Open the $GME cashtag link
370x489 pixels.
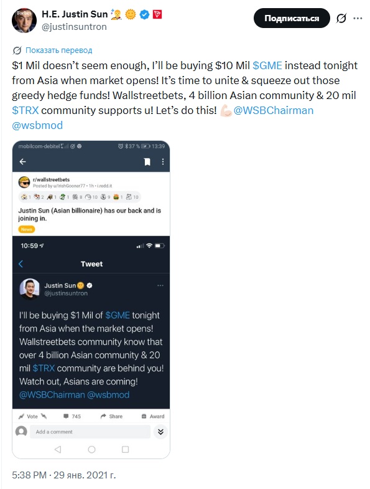(267, 65)
